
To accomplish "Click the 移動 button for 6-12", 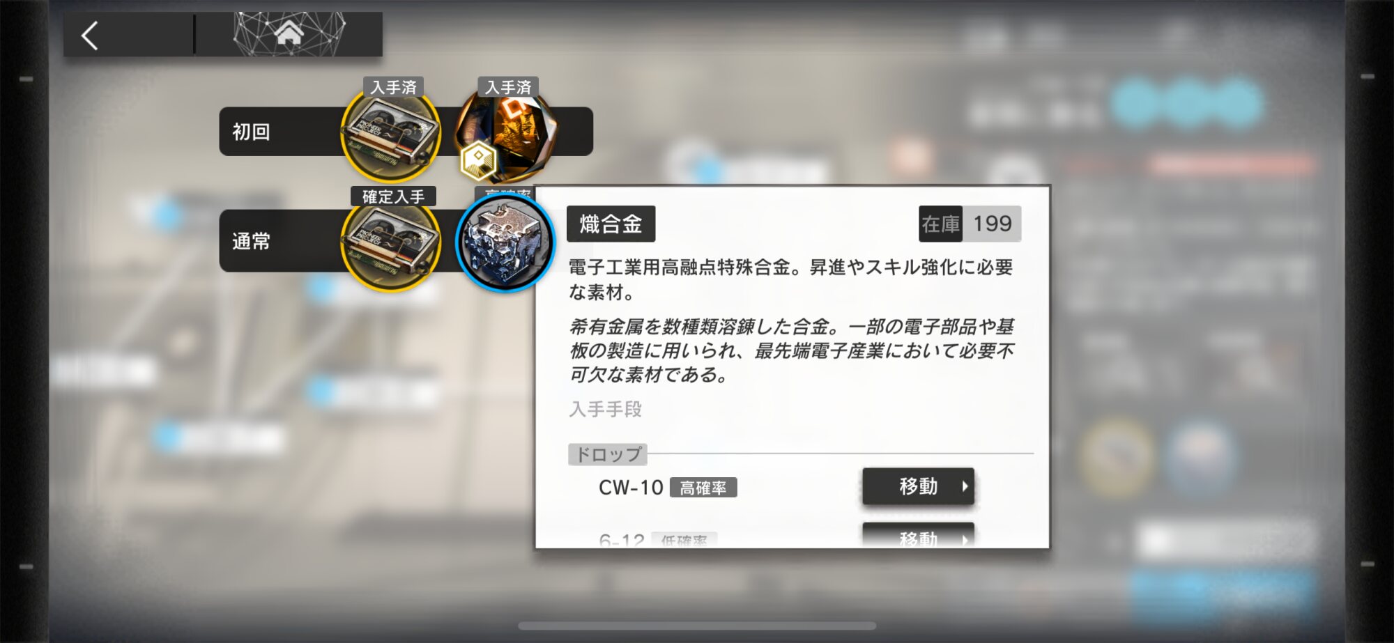I will [x=918, y=535].
